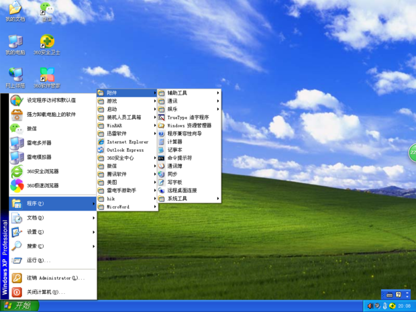Viewport: 416px width, 312px height.
Task: Click 注销 Administrator key icon
Action: coord(17,278)
